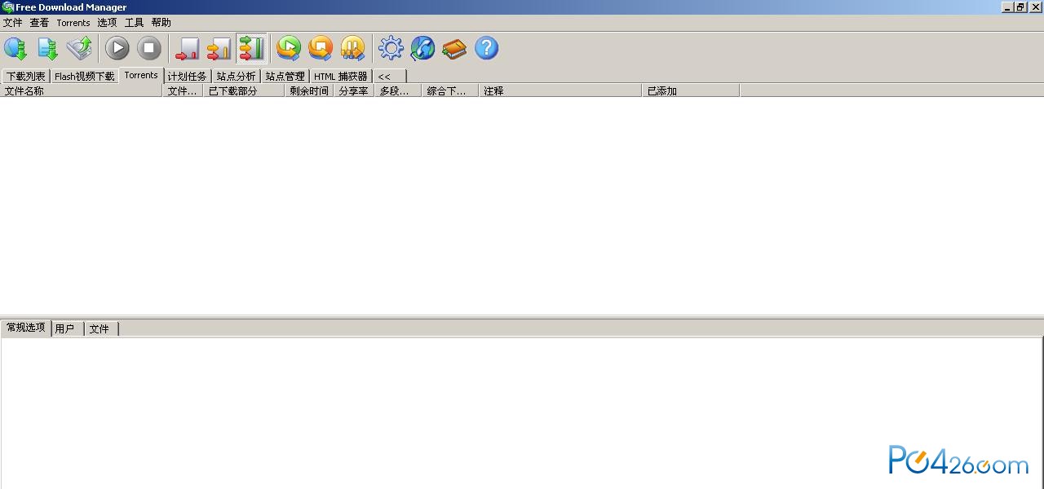The image size is (1044, 489).
Task: Start downloads with the play button
Action: pyautogui.click(x=117, y=49)
